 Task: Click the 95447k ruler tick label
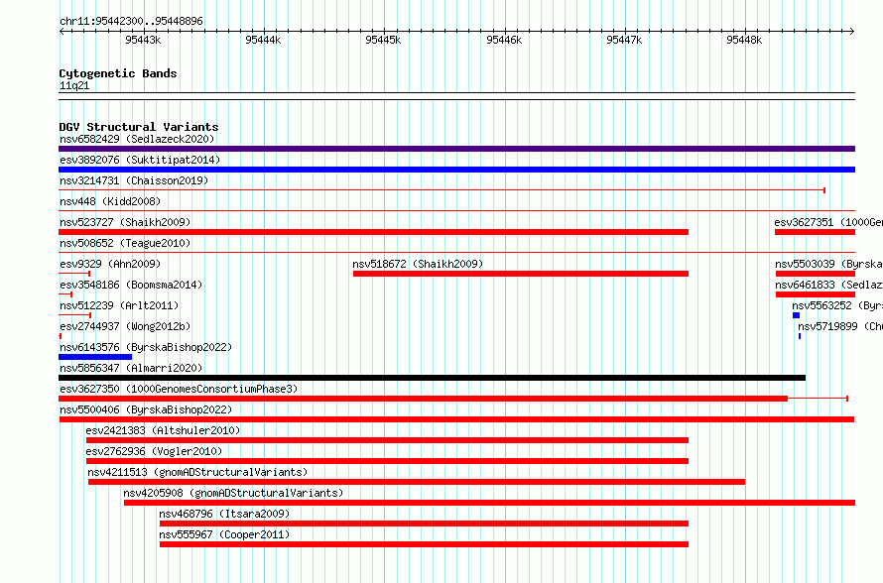point(624,40)
